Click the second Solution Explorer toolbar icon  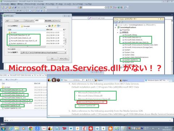pos(119,22)
